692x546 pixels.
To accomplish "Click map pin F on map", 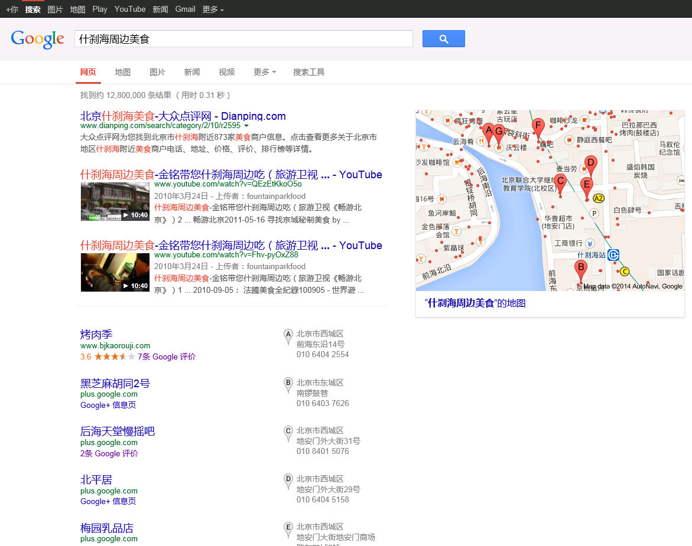I will (x=538, y=128).
